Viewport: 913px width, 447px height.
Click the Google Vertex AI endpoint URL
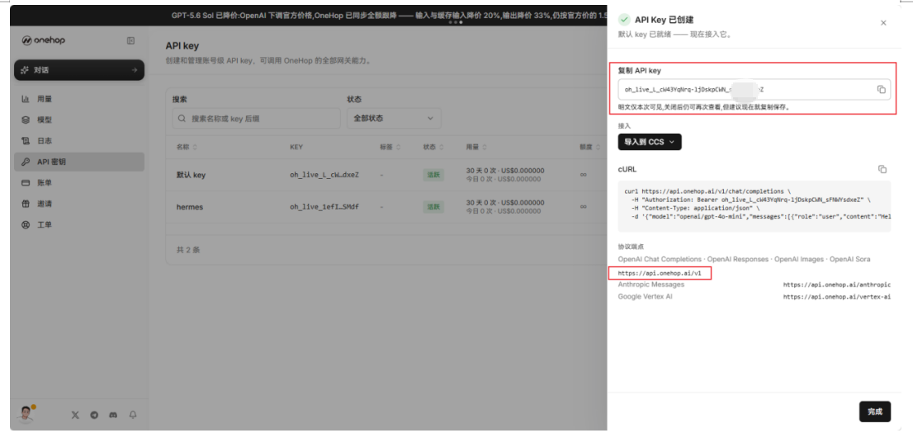836,297
